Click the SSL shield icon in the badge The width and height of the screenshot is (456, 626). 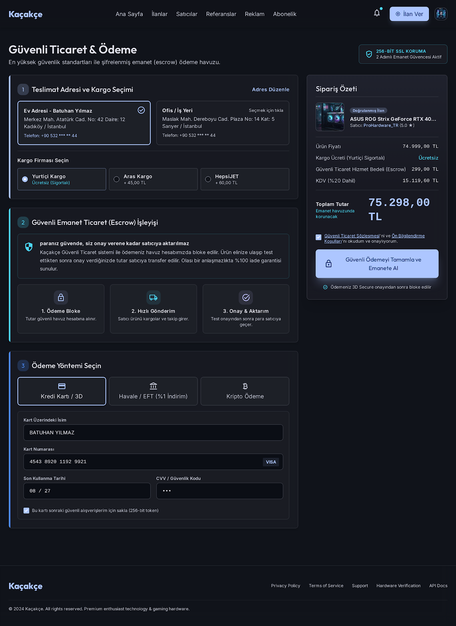(369, 54)
